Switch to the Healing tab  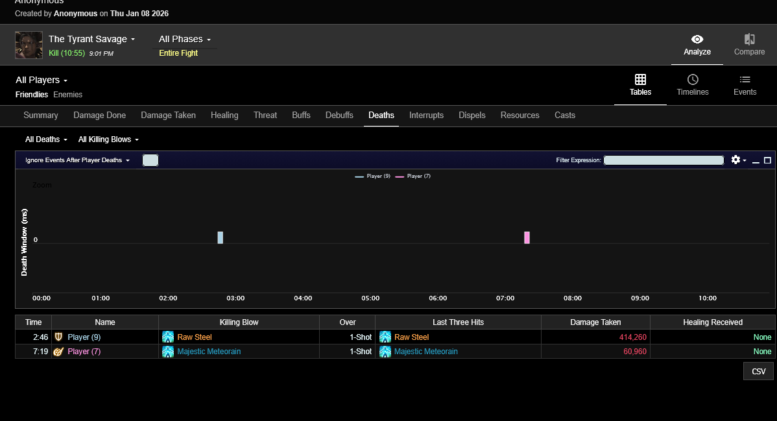224,115
